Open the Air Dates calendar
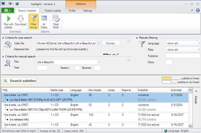This screenshot has width=201, height=133. 44,18
